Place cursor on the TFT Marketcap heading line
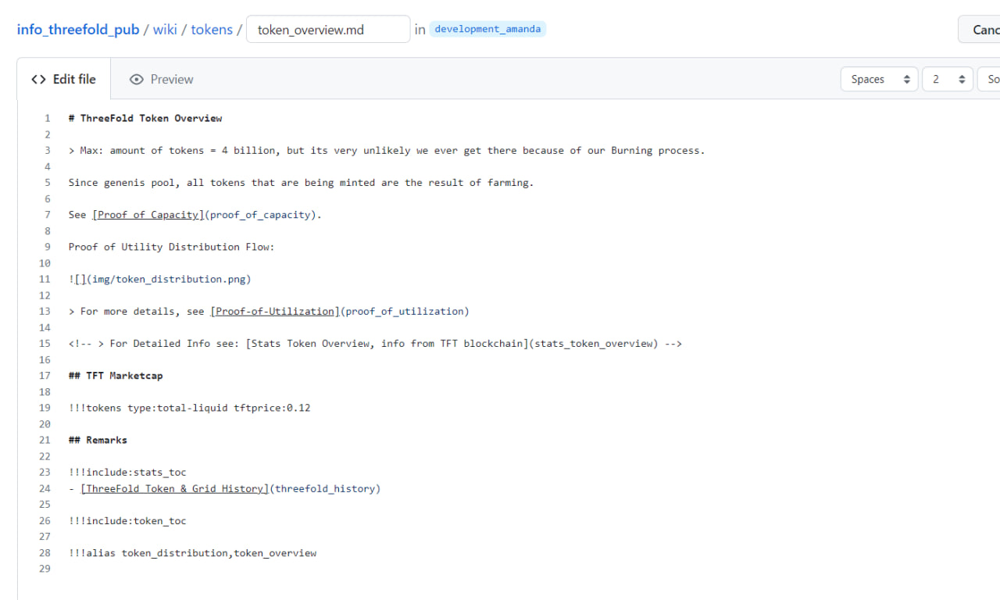 coord(116,375)
